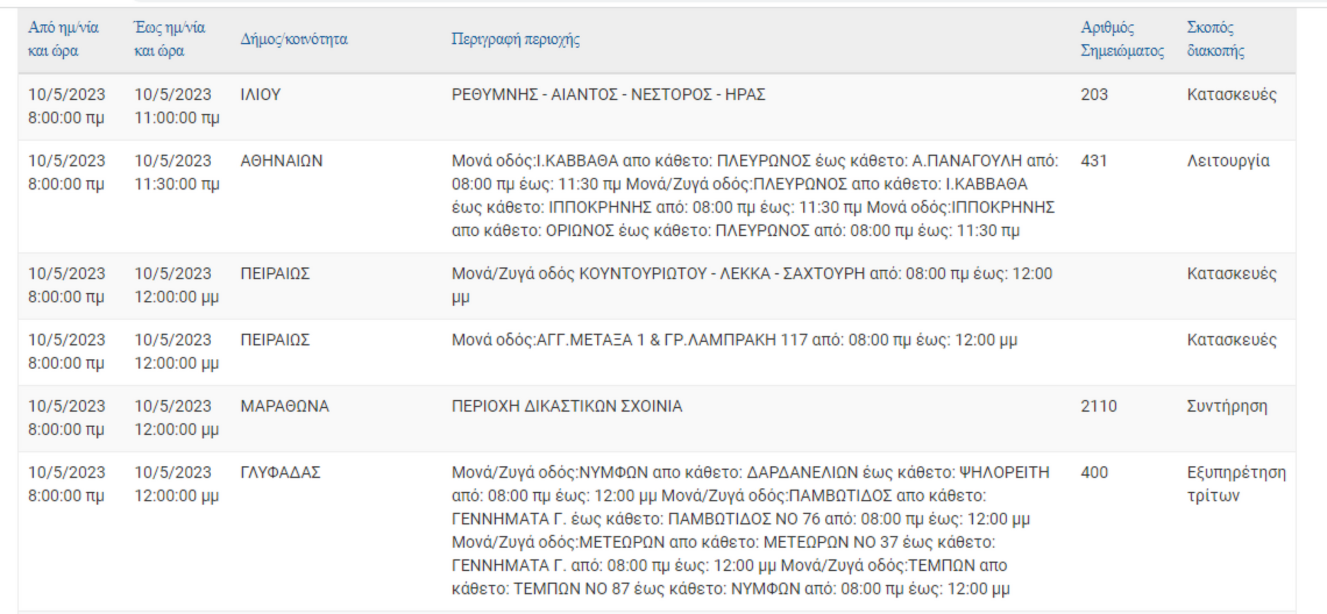Click note number 203
Image resolution: width=1327 pixels, height=614 pixels.
[x=1094, y=95]
